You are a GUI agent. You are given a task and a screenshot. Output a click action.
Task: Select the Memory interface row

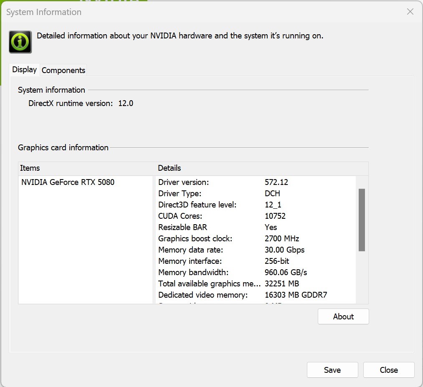point(256,261)
